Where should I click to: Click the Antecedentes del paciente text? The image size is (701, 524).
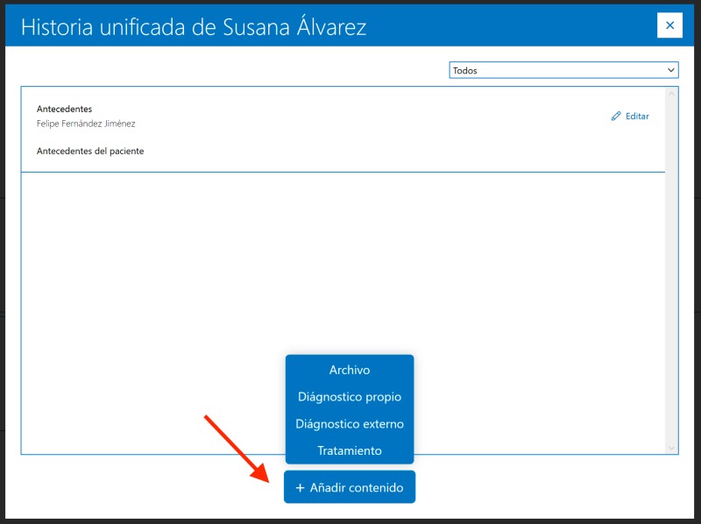pos(90,151)
